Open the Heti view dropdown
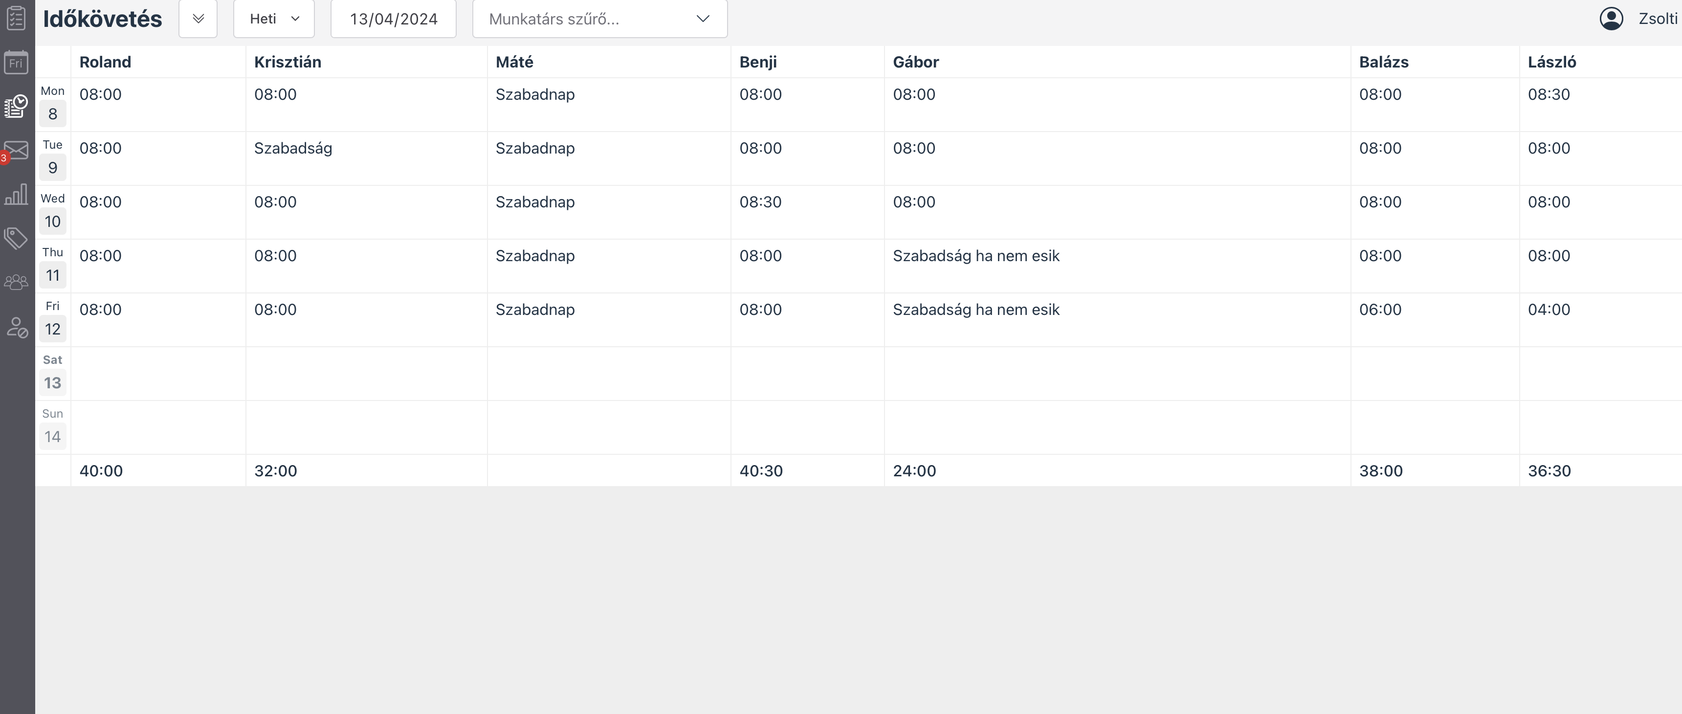1682x714 pixels. [274, 19]
